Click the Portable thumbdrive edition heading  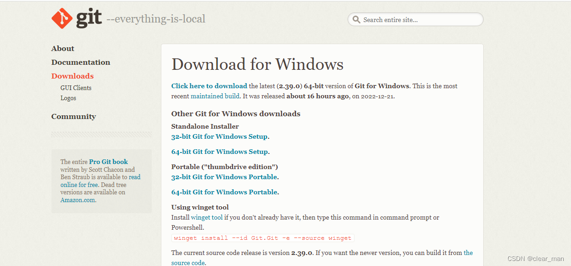[x=225, y=167]
